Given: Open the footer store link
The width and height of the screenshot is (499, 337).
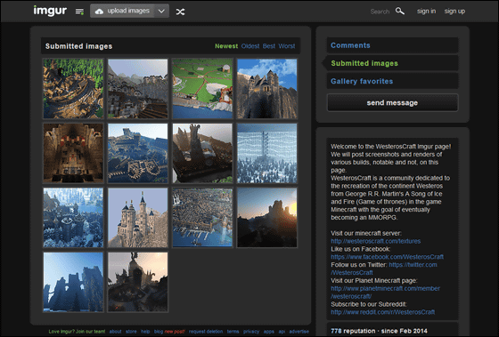Looking at the screenshot, I should click(131, 332).
